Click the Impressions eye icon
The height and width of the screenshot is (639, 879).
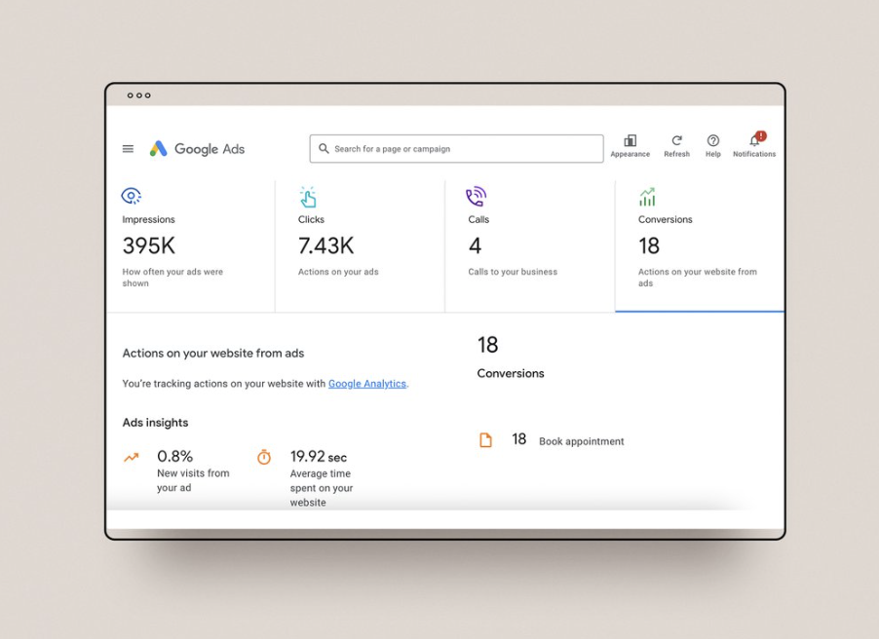[132, 196]
